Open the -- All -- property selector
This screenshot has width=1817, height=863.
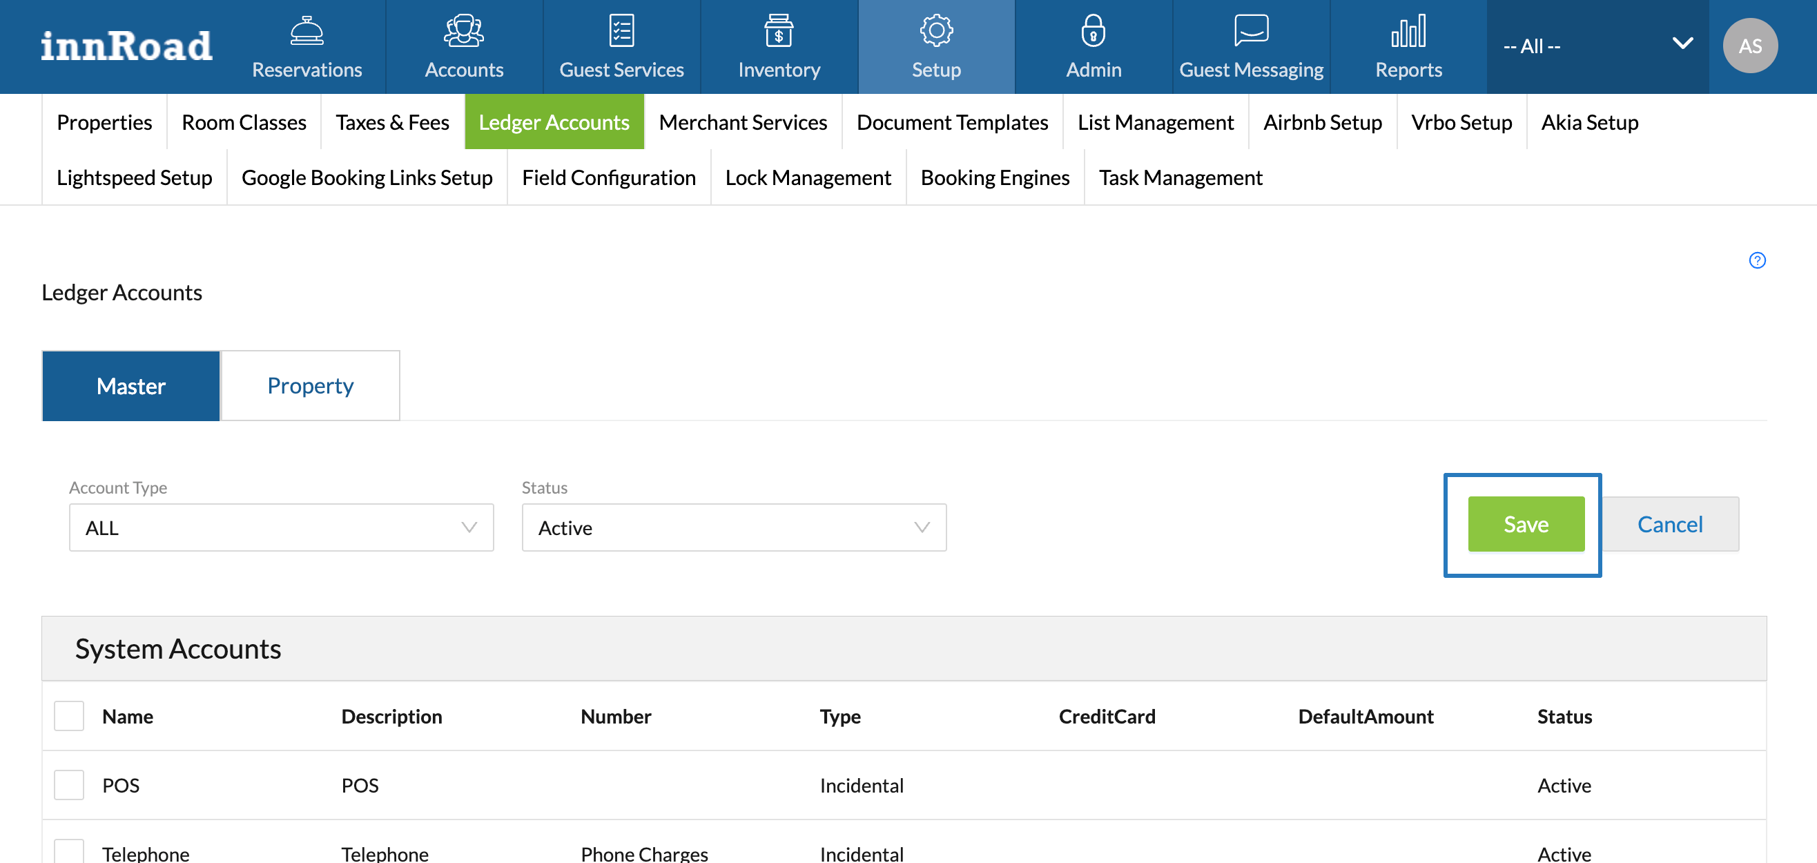click(1597, 46)
